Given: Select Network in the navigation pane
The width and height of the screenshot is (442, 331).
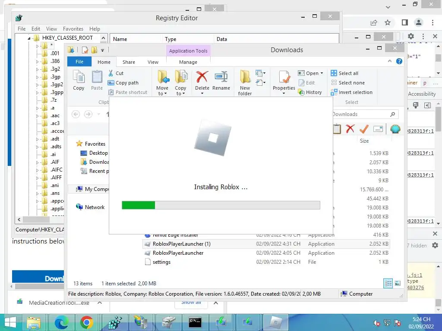Looking at the screenshot, I should (91, 207).
